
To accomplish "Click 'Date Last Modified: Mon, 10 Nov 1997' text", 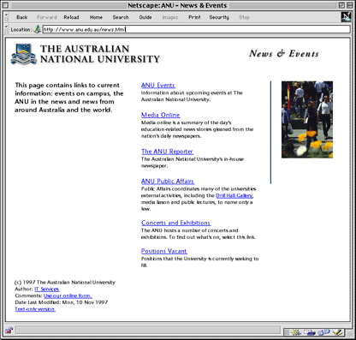I will click(x=62, y=302).
